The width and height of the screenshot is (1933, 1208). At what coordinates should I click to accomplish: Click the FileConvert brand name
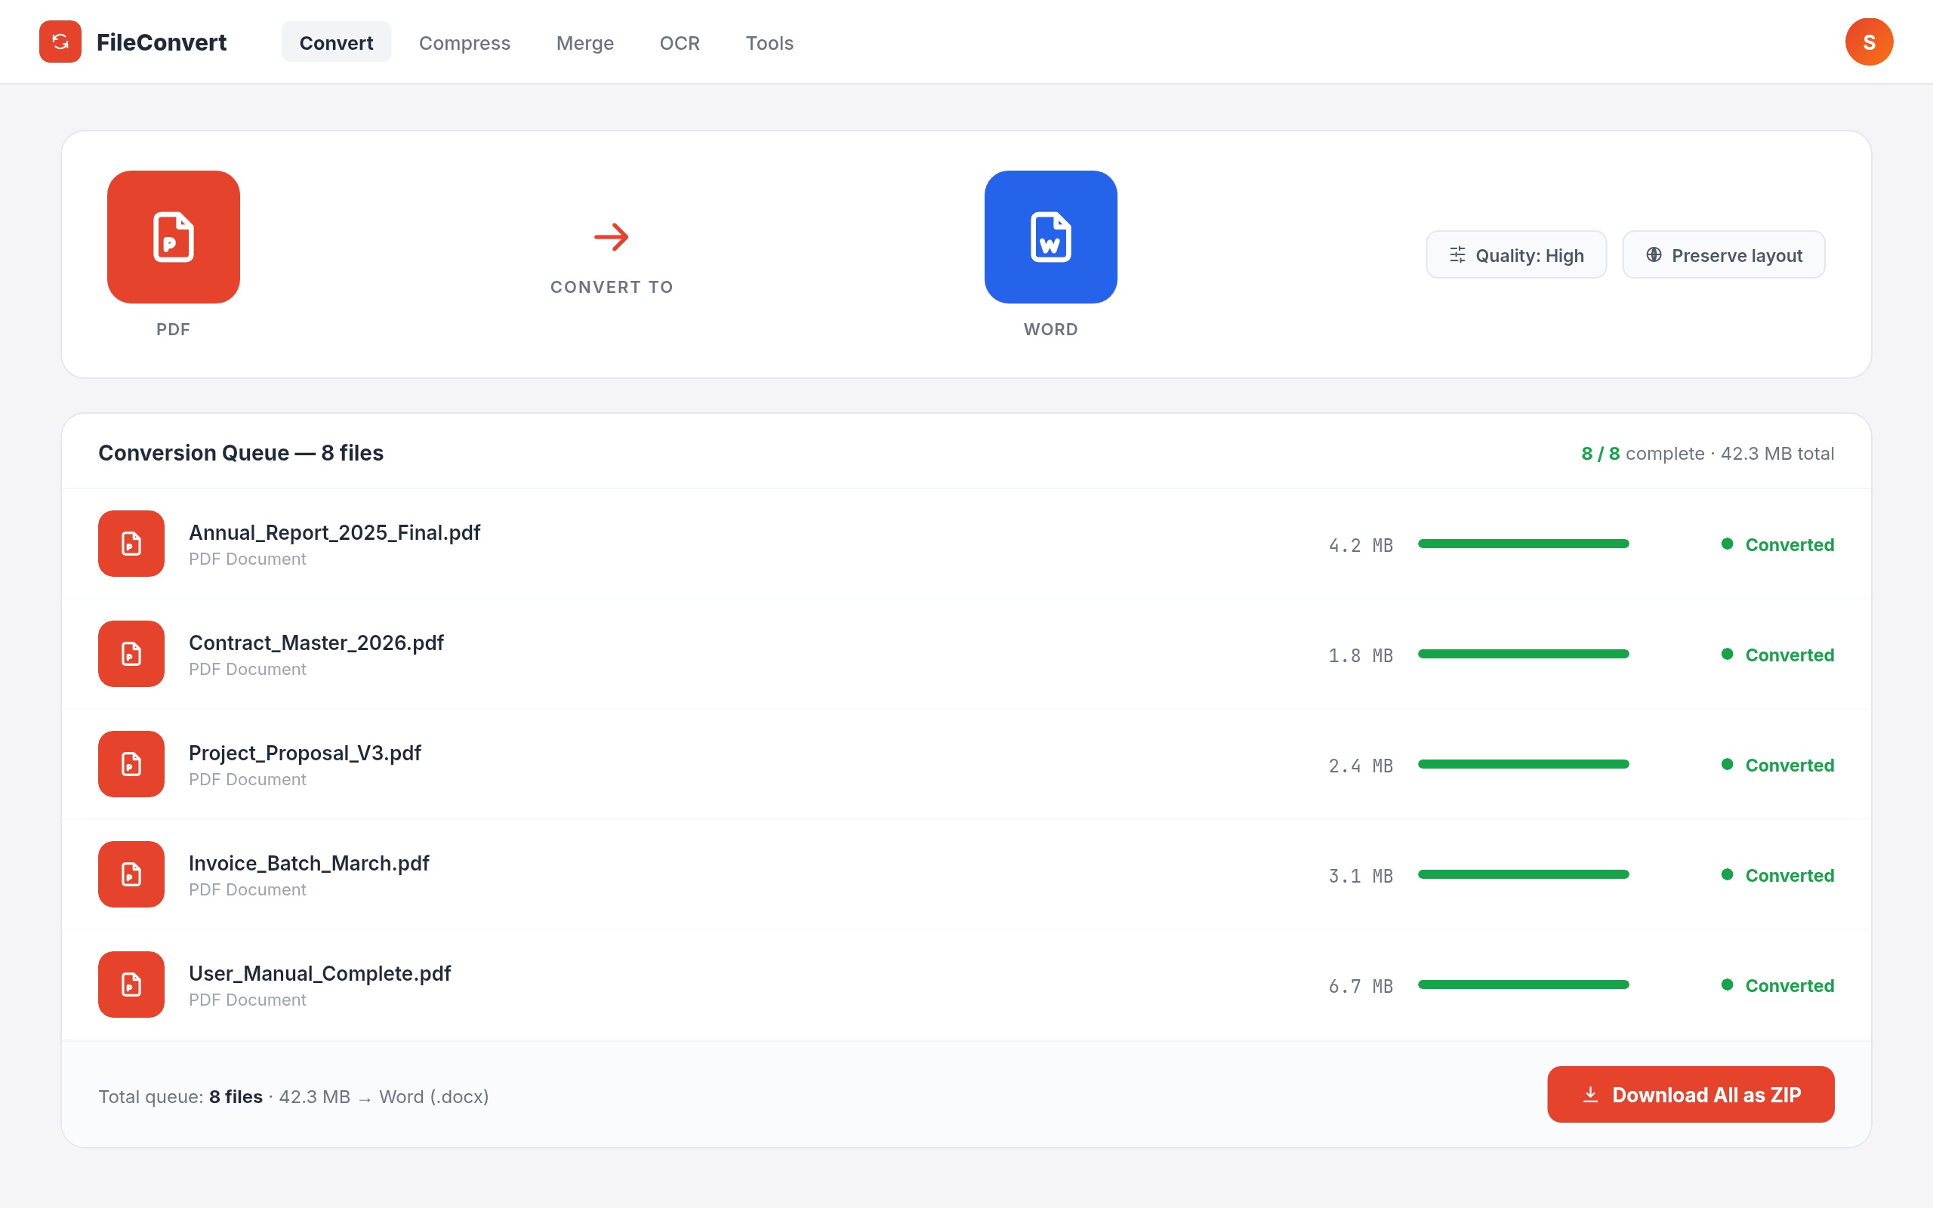162,42
